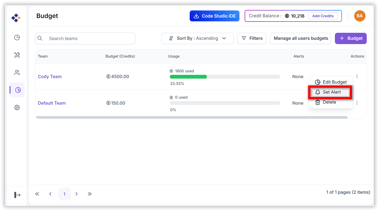
Task: Click the Code Studio IDE download button
Action: coord(215,16)
